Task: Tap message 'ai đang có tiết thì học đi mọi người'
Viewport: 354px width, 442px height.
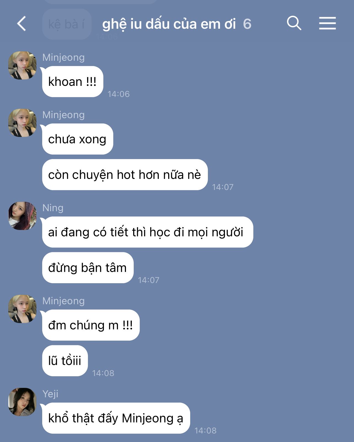Action: [147, 232]
